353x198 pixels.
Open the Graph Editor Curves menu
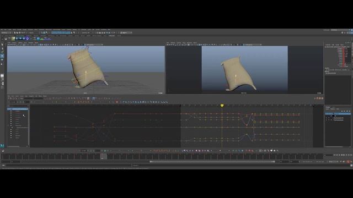[22, 96]
